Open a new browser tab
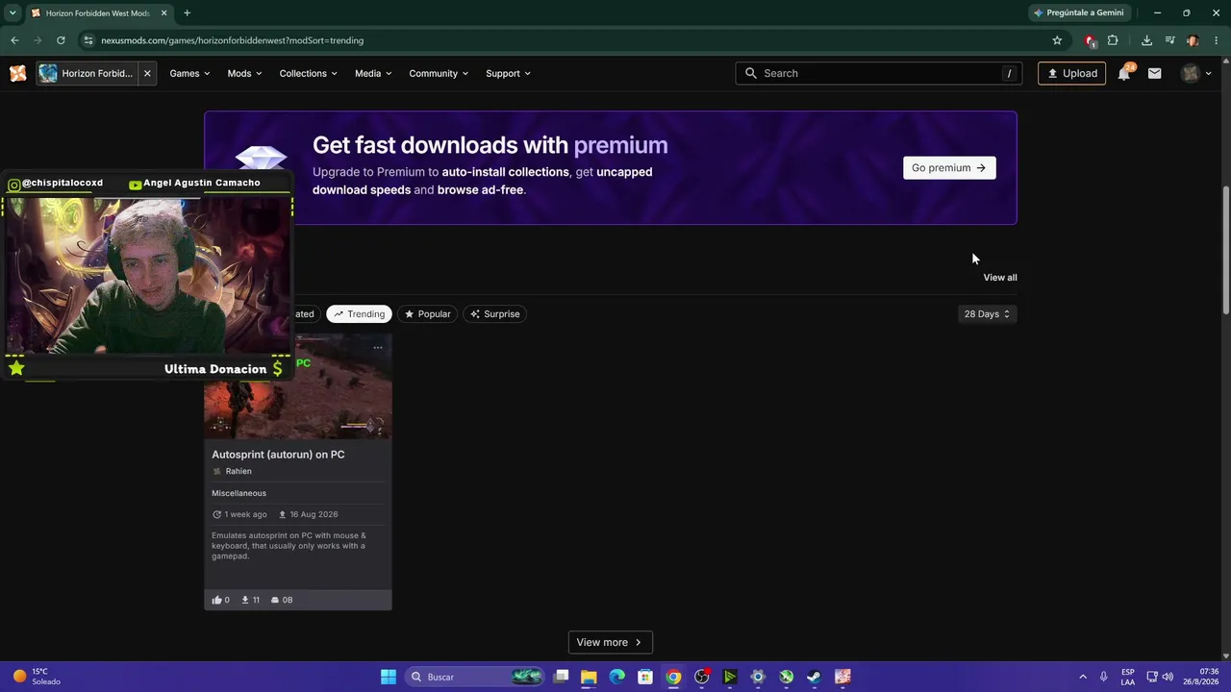 point(187,12)
